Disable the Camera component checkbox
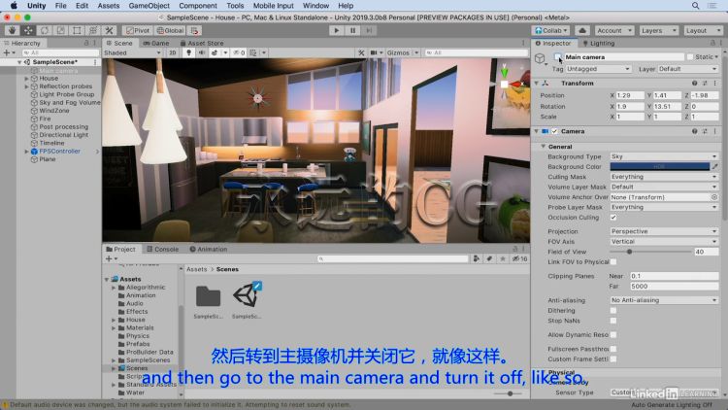Screen dimensions: 728x410 coord(554,131)
